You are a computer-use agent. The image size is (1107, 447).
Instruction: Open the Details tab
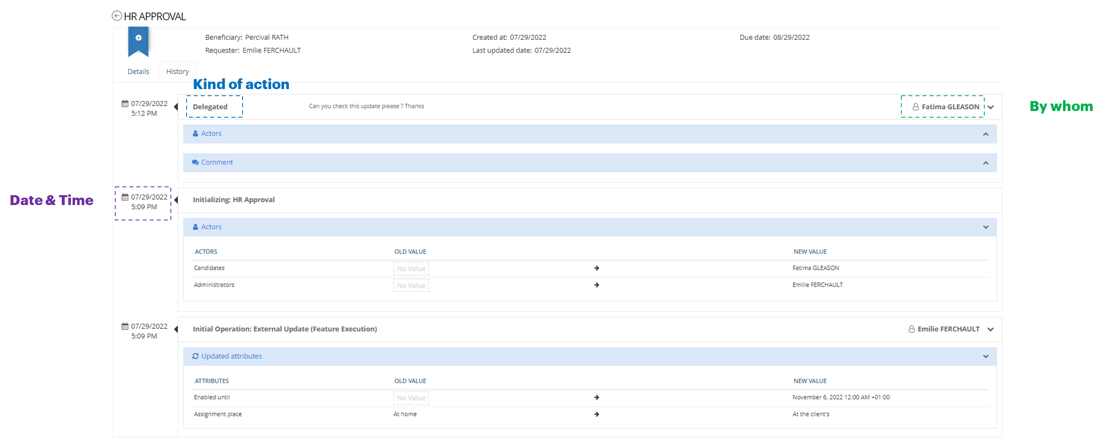(138, 71)
